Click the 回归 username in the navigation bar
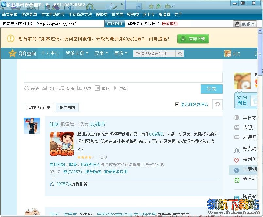This screenshot has height=217, width=263. 236,54
